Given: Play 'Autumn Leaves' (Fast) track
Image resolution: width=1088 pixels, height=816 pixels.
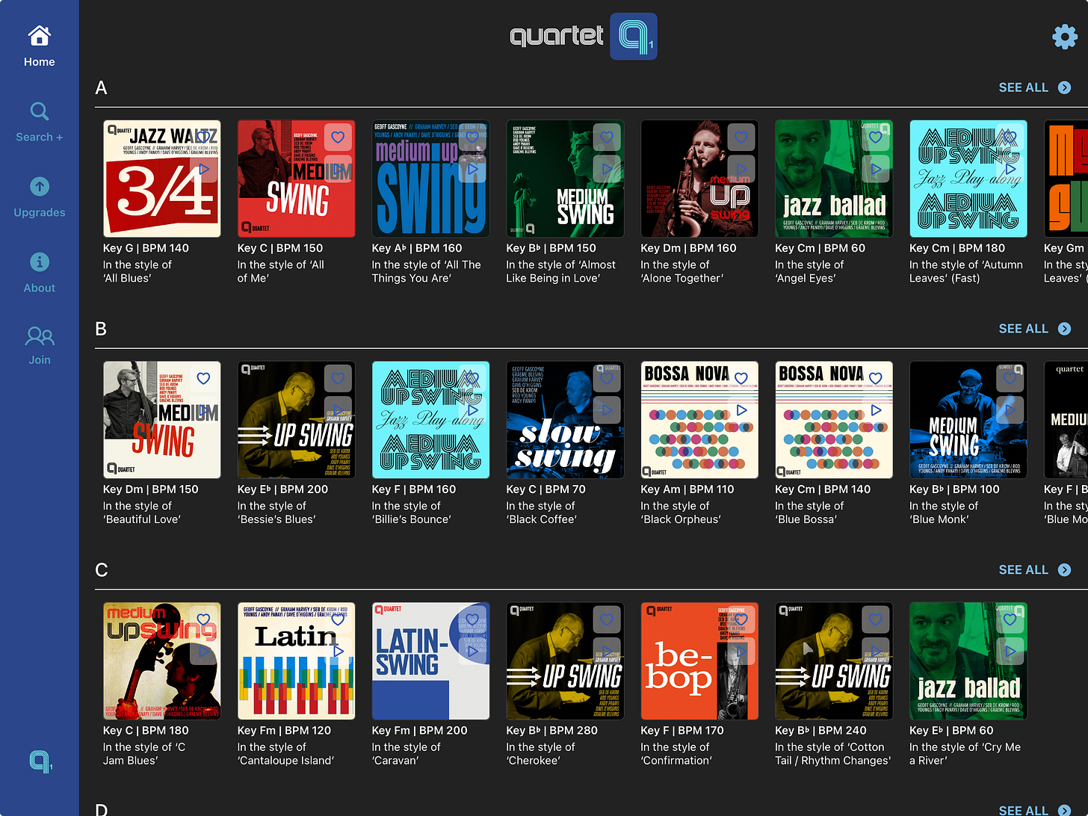Looking at the screenshot, I should (1010, 170).
